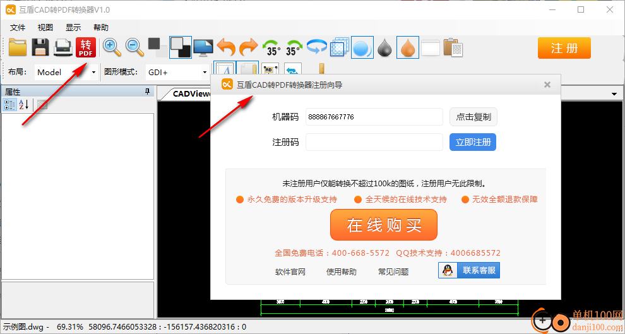Open the 使用帮助 link
The height and width of the screenshot is (334, 625).
tap(341, 272)
